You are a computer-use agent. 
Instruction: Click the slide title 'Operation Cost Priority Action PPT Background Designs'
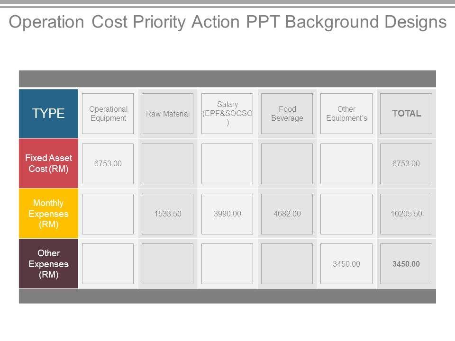[227, 22]
